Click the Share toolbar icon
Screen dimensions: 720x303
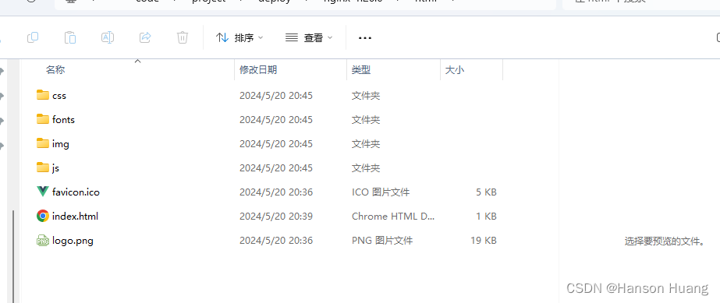click(145, 37)
